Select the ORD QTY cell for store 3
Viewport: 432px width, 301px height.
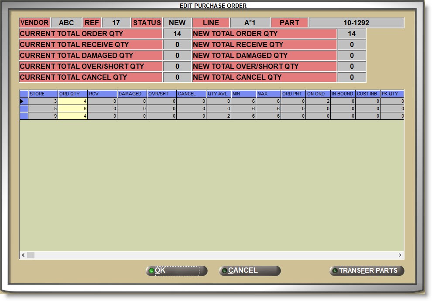click(72, 101)
